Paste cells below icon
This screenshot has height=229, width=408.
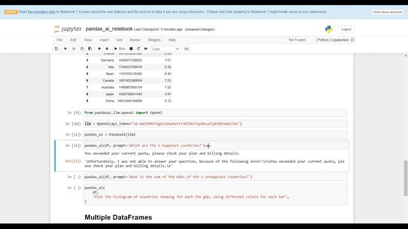[x=90, y=49]
